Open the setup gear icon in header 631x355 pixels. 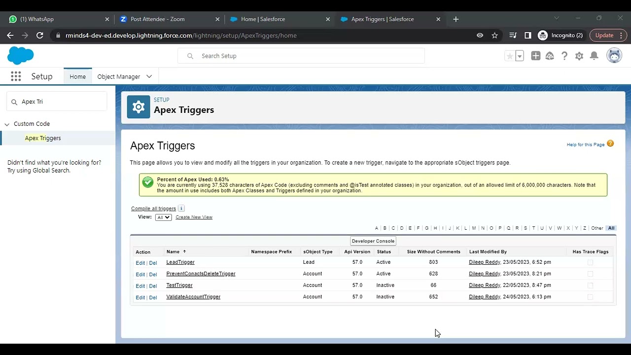pos(579,56)
